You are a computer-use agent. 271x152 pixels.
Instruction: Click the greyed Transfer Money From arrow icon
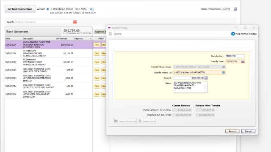[224, 67]
